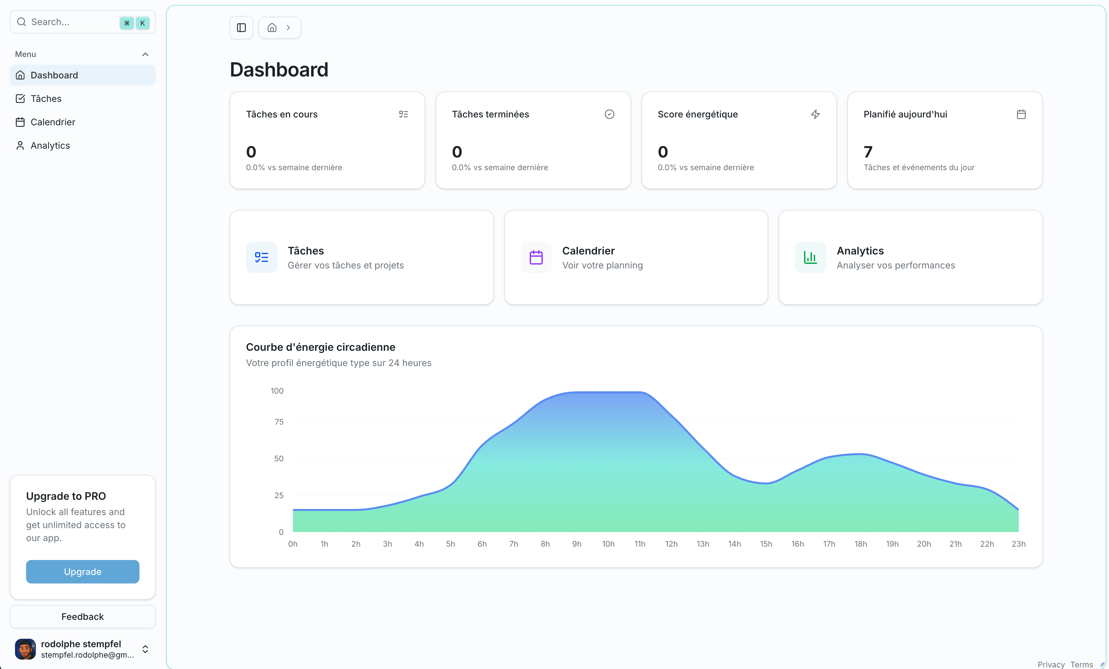Viewport: 1109px width, 669px height.
Task: Click the purple calendar icon in the Calendrier card
Action: click(x=536, y=257)
